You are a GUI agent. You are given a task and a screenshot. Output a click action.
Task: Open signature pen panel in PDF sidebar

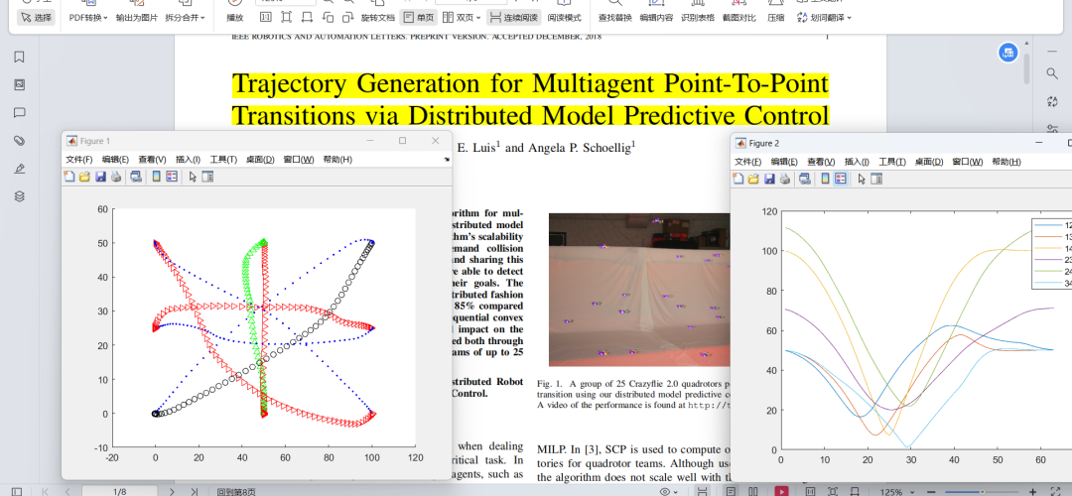click(19, 169)
